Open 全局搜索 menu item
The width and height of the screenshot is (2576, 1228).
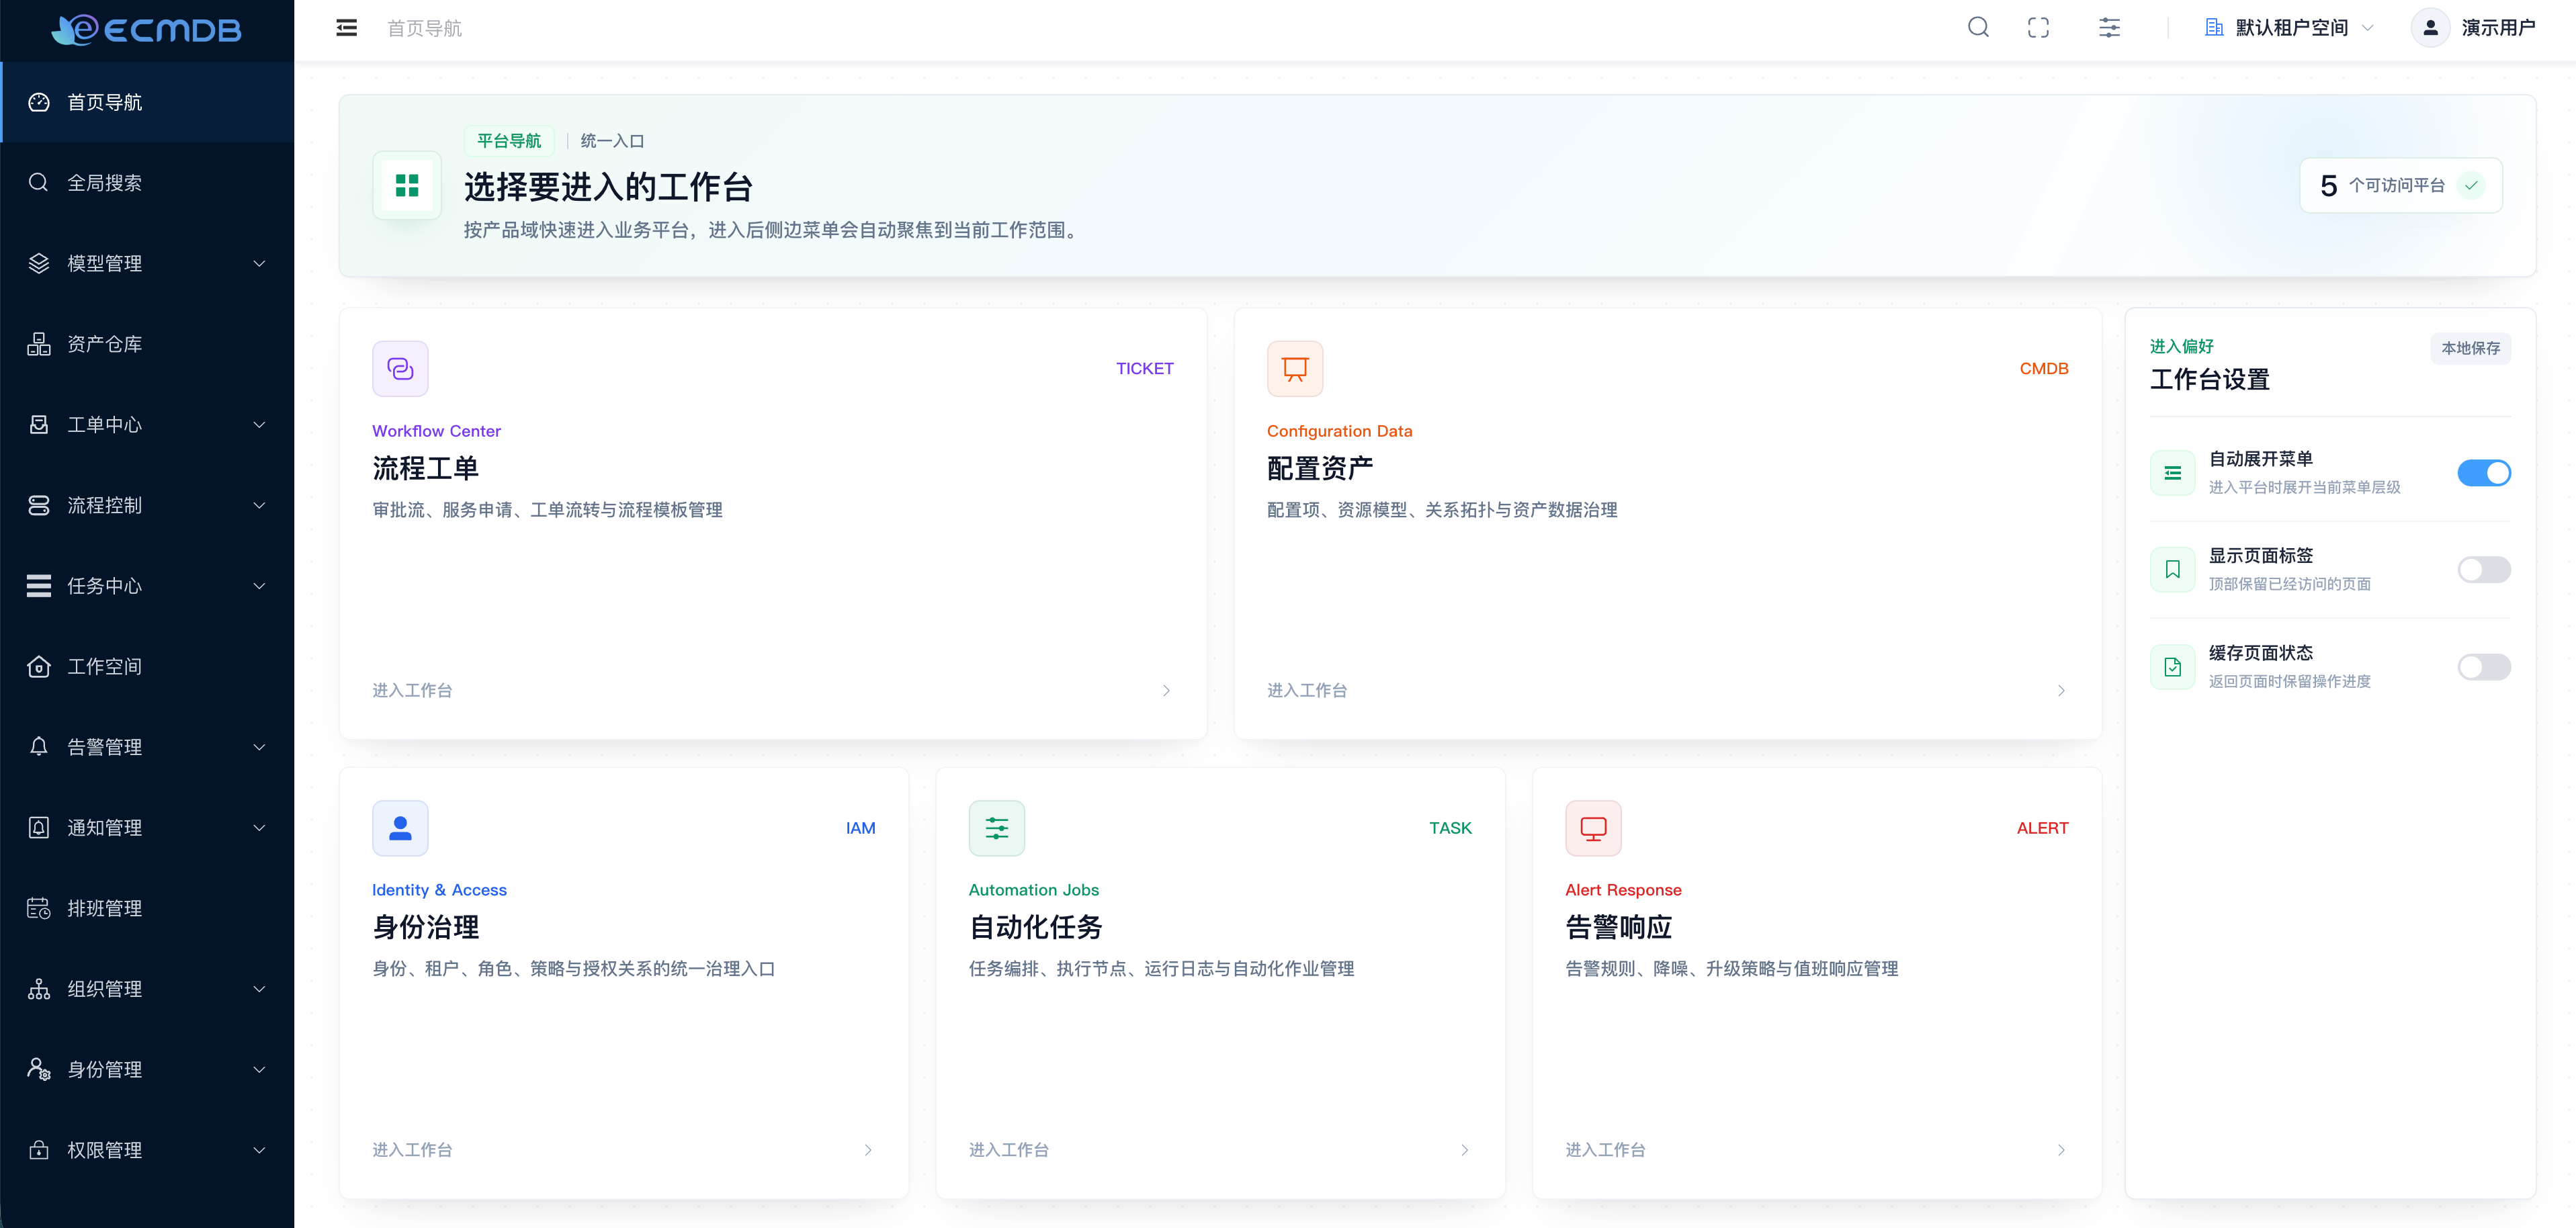(147, 183)
